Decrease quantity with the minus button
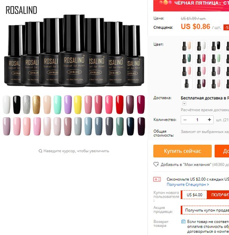Viewport: 229px width, 235px height. 185,120
